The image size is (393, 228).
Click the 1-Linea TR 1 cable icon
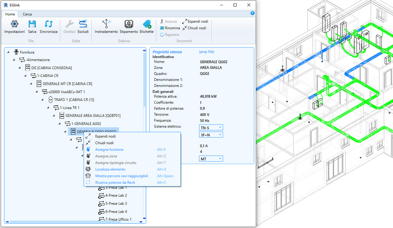[x=56, y=108]
